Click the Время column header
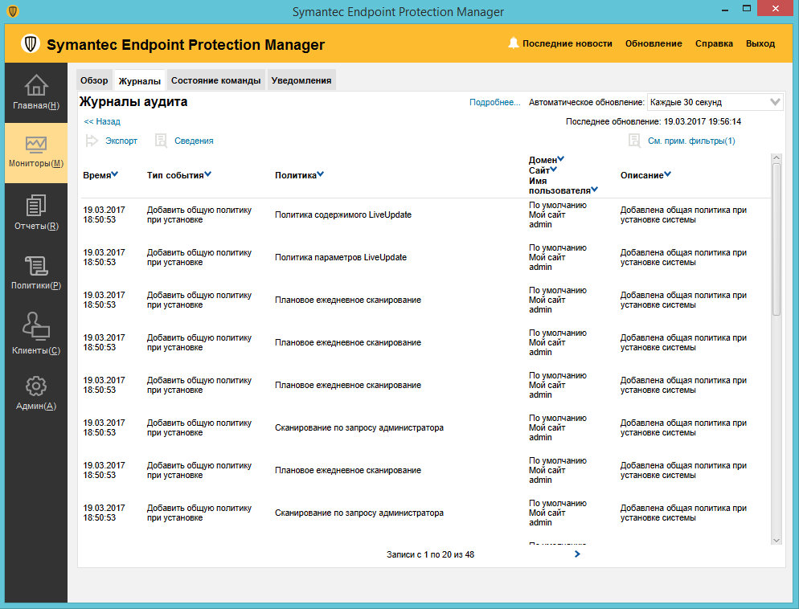Screen dimensions: 799x609 point(96,175)
